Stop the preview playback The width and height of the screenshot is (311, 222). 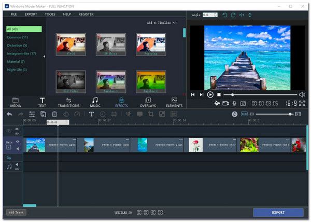[x=219, y=94]
